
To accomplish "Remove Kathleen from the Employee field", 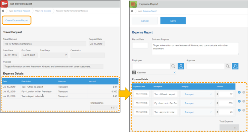I will coord(175,72).
